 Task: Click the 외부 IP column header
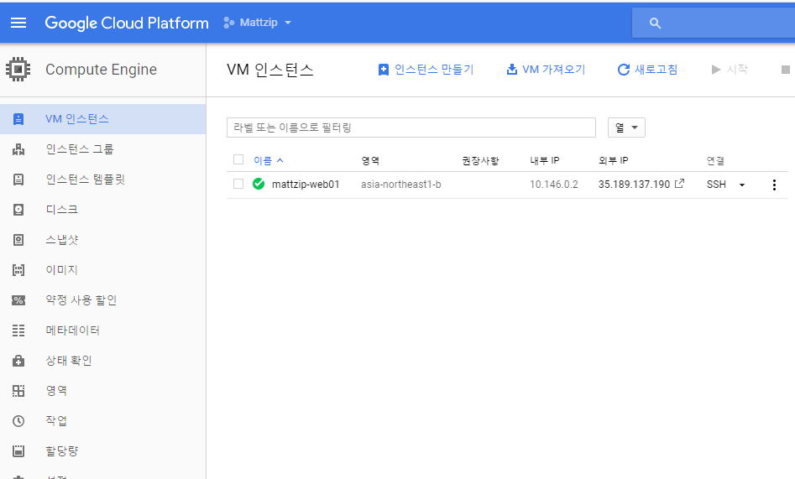click(613, 161)
